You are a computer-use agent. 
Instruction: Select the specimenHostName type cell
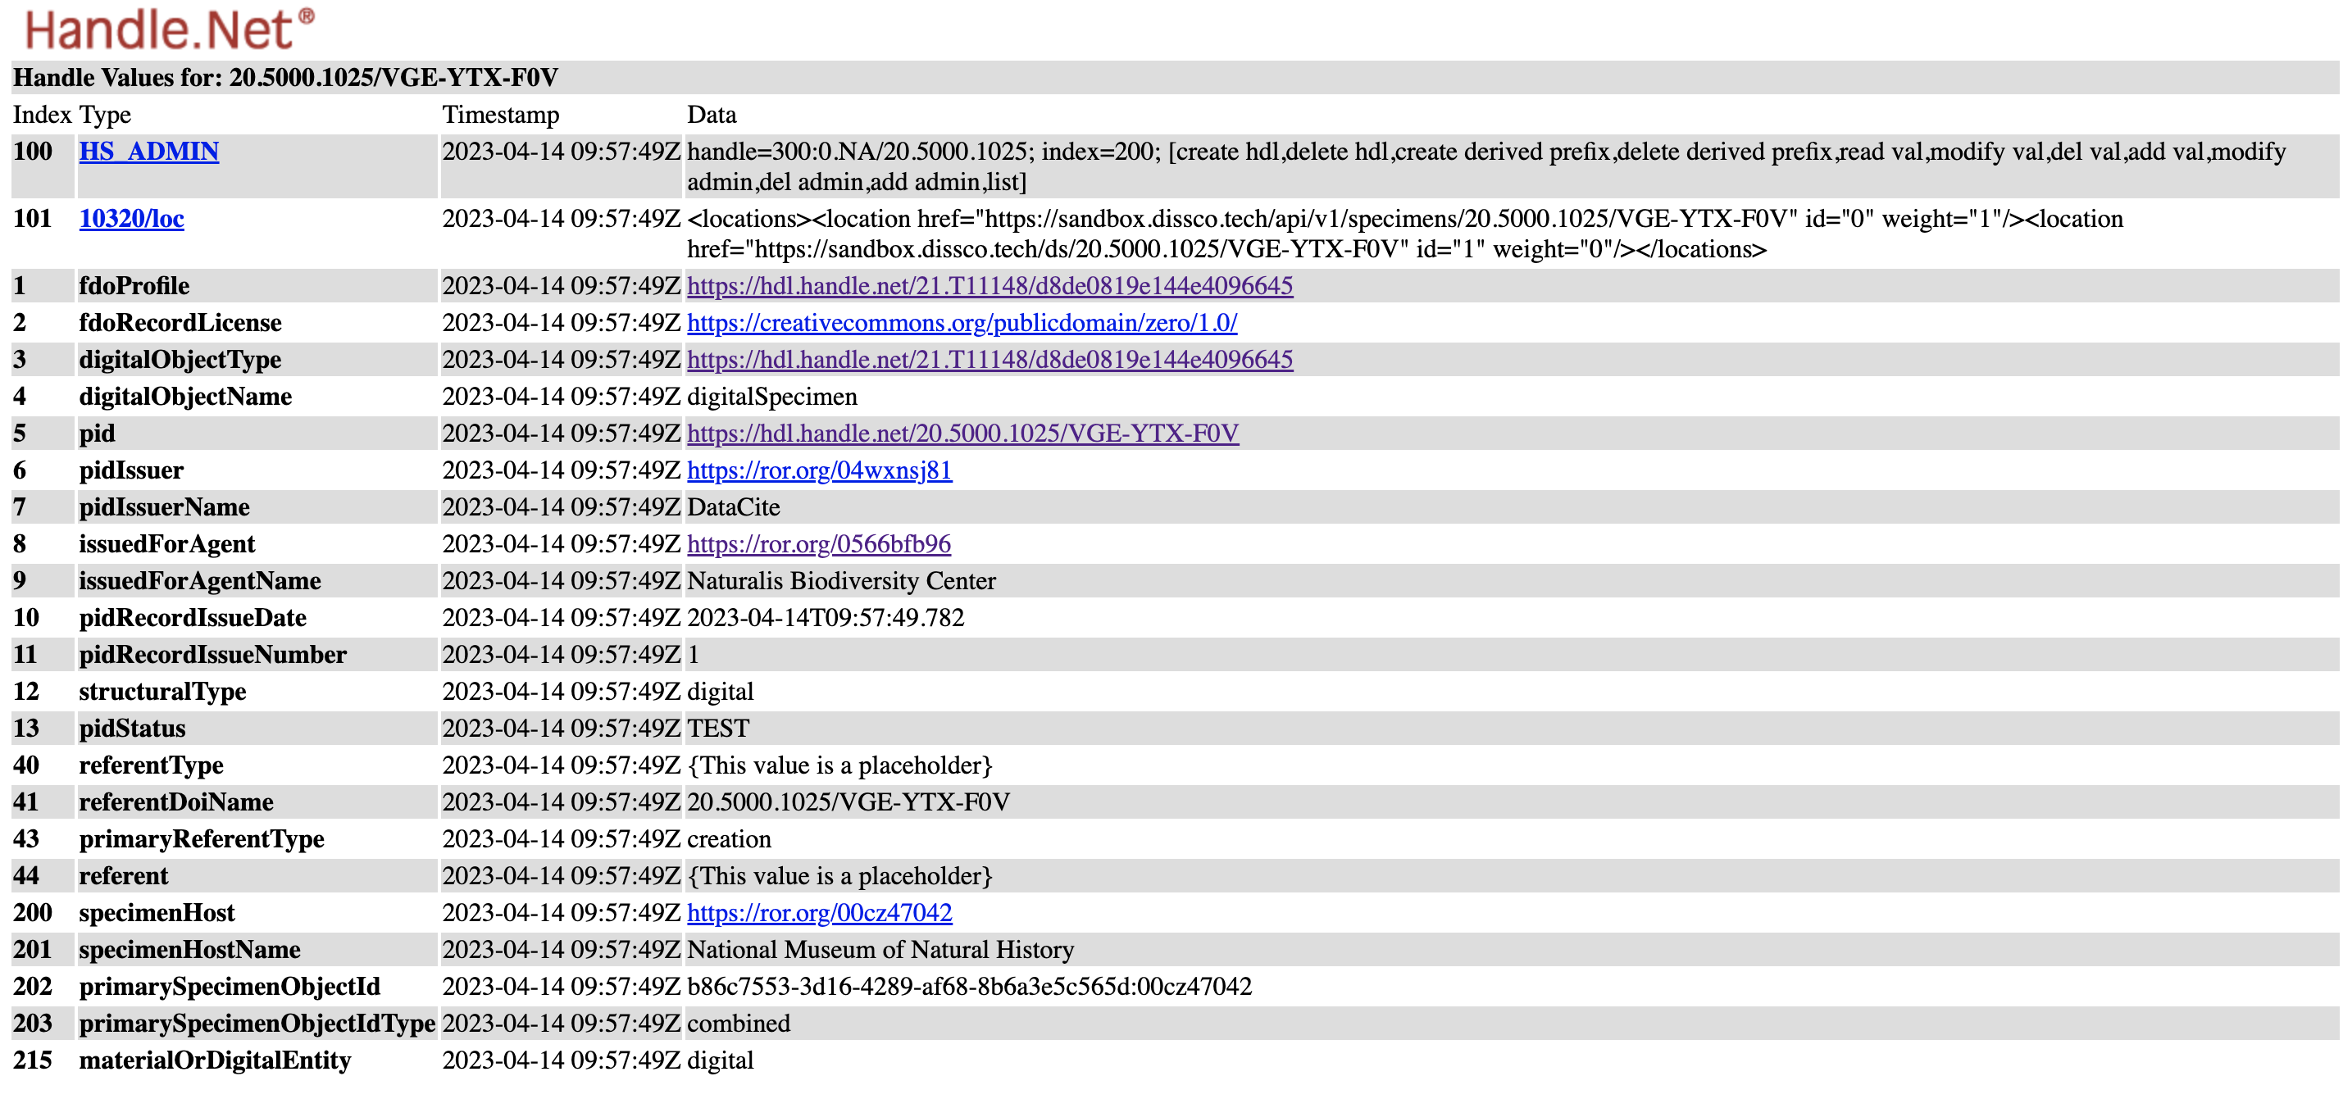[x=257, y=949]
